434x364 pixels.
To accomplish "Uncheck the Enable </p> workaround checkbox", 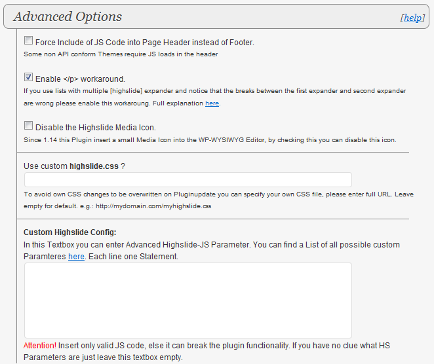I will 28,77.
